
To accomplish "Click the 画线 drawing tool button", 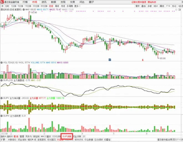I will 162,6.
